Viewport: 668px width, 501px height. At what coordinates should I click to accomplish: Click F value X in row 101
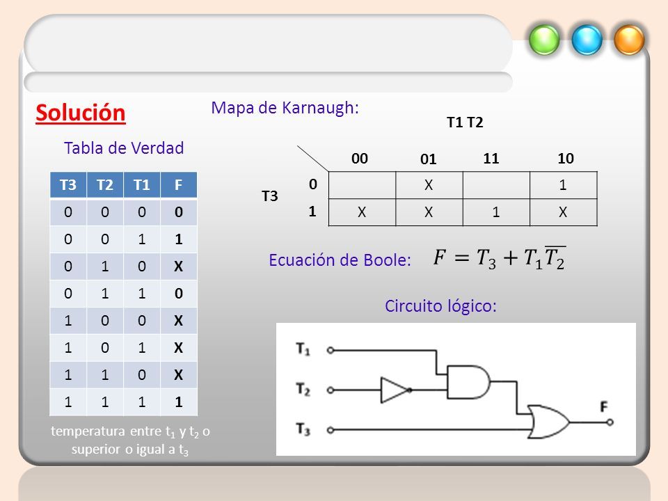[x=179, y=348]
